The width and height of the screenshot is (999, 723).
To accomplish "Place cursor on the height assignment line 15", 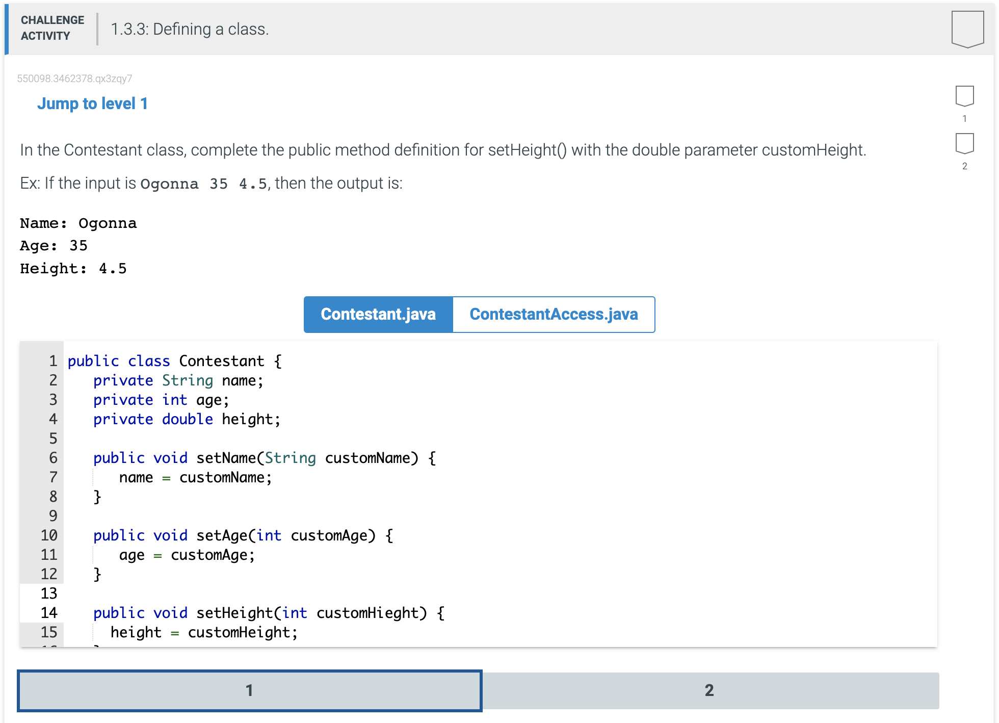I will (x=204, y=632).
